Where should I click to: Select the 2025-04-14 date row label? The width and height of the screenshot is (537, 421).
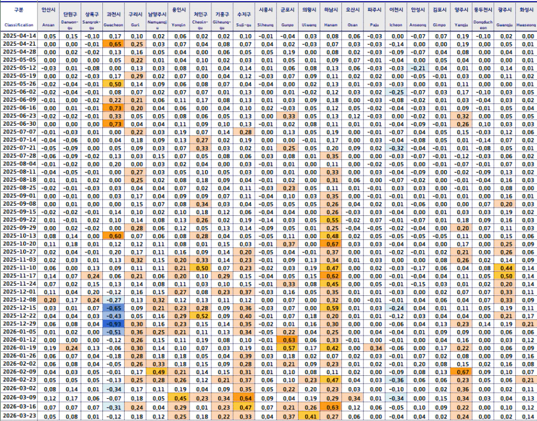19,36
